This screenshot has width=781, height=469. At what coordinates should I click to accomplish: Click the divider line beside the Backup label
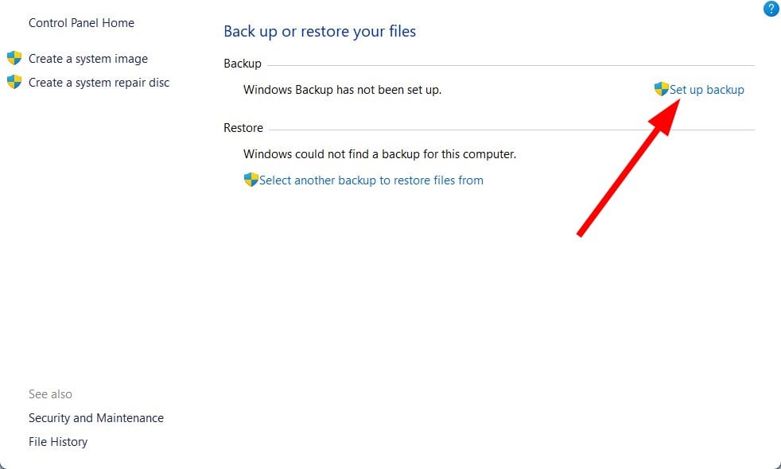(509, 65)
